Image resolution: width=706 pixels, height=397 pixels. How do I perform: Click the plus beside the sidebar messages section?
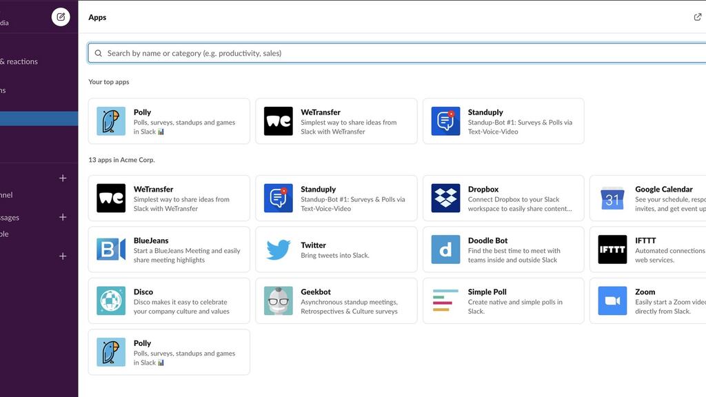coord(63,217)
